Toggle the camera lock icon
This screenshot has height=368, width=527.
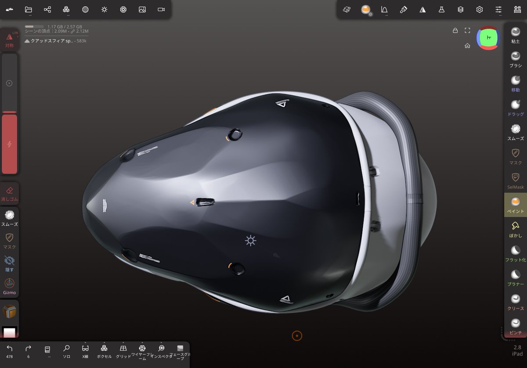455,30
